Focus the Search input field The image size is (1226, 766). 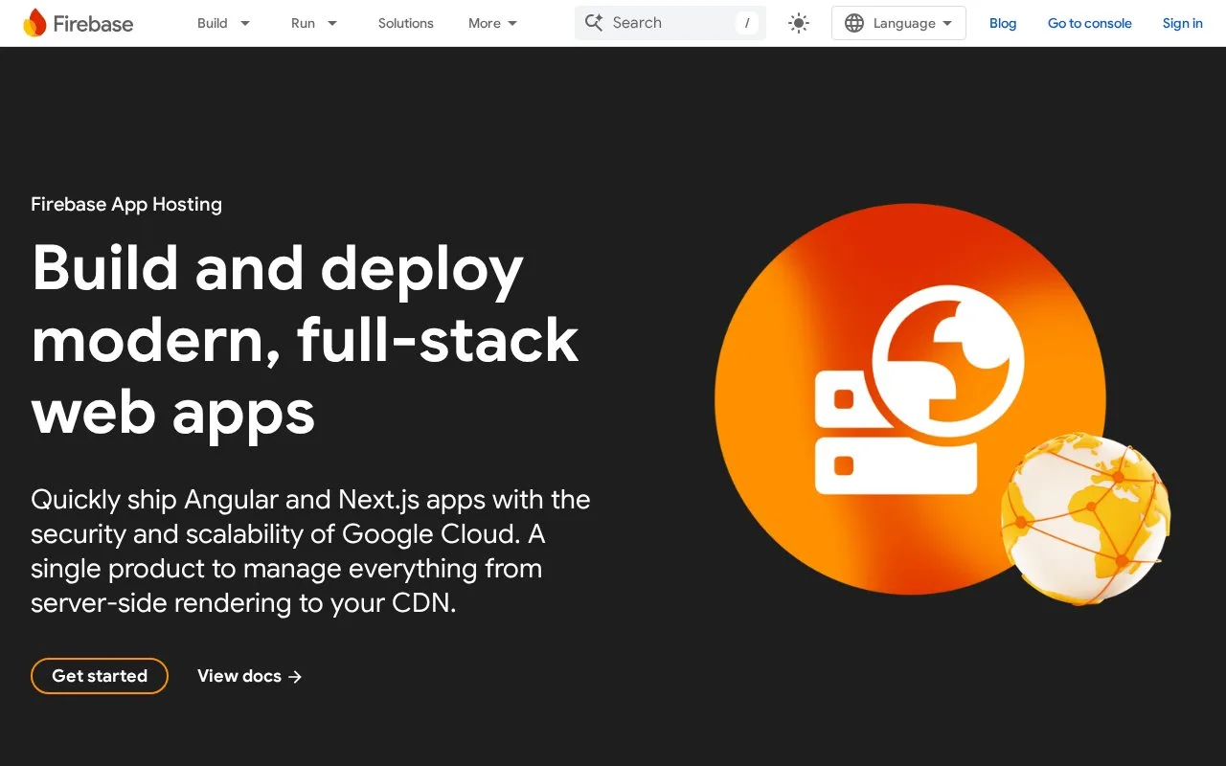click(670, 23)
